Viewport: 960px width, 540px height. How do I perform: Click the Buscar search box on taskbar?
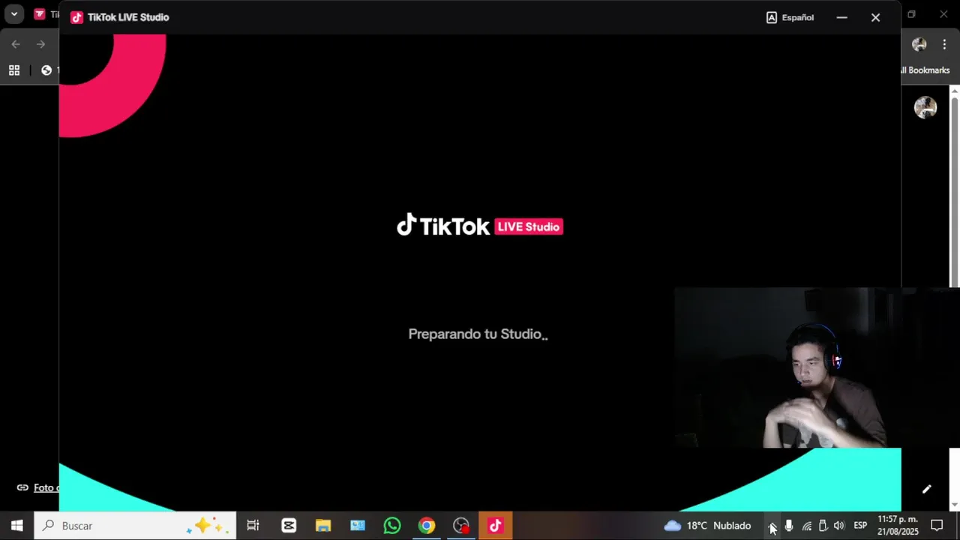click(x=135, y=526)
